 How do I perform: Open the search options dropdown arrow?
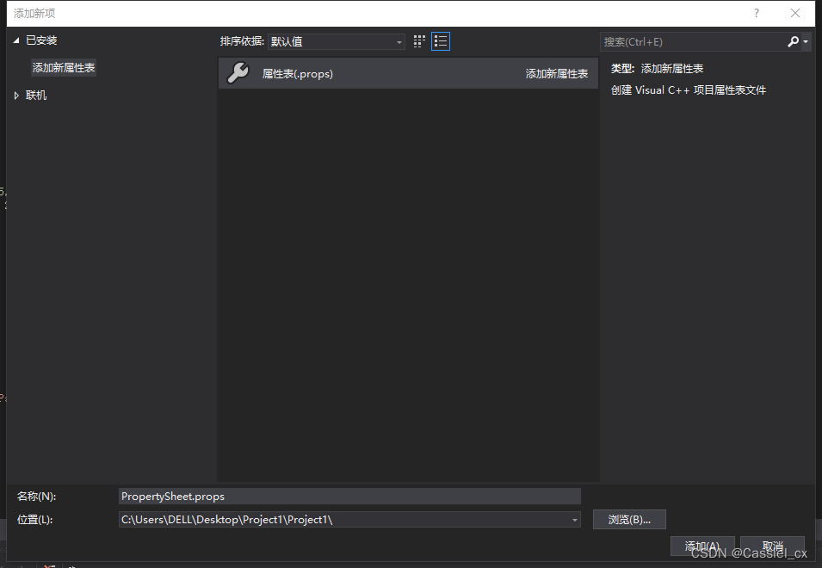pos(806,42)
